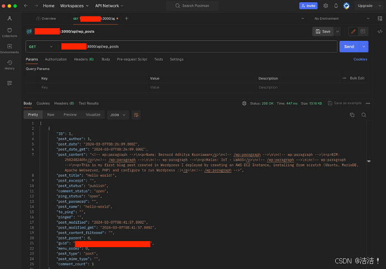Open the GET method dropdown
386x269 pixels.
[x=41, y=46]
